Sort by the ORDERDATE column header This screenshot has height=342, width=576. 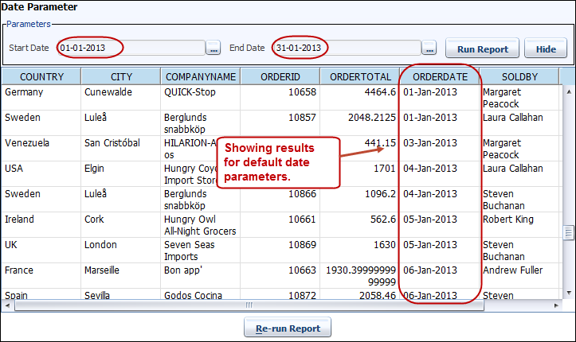[439, 76]
